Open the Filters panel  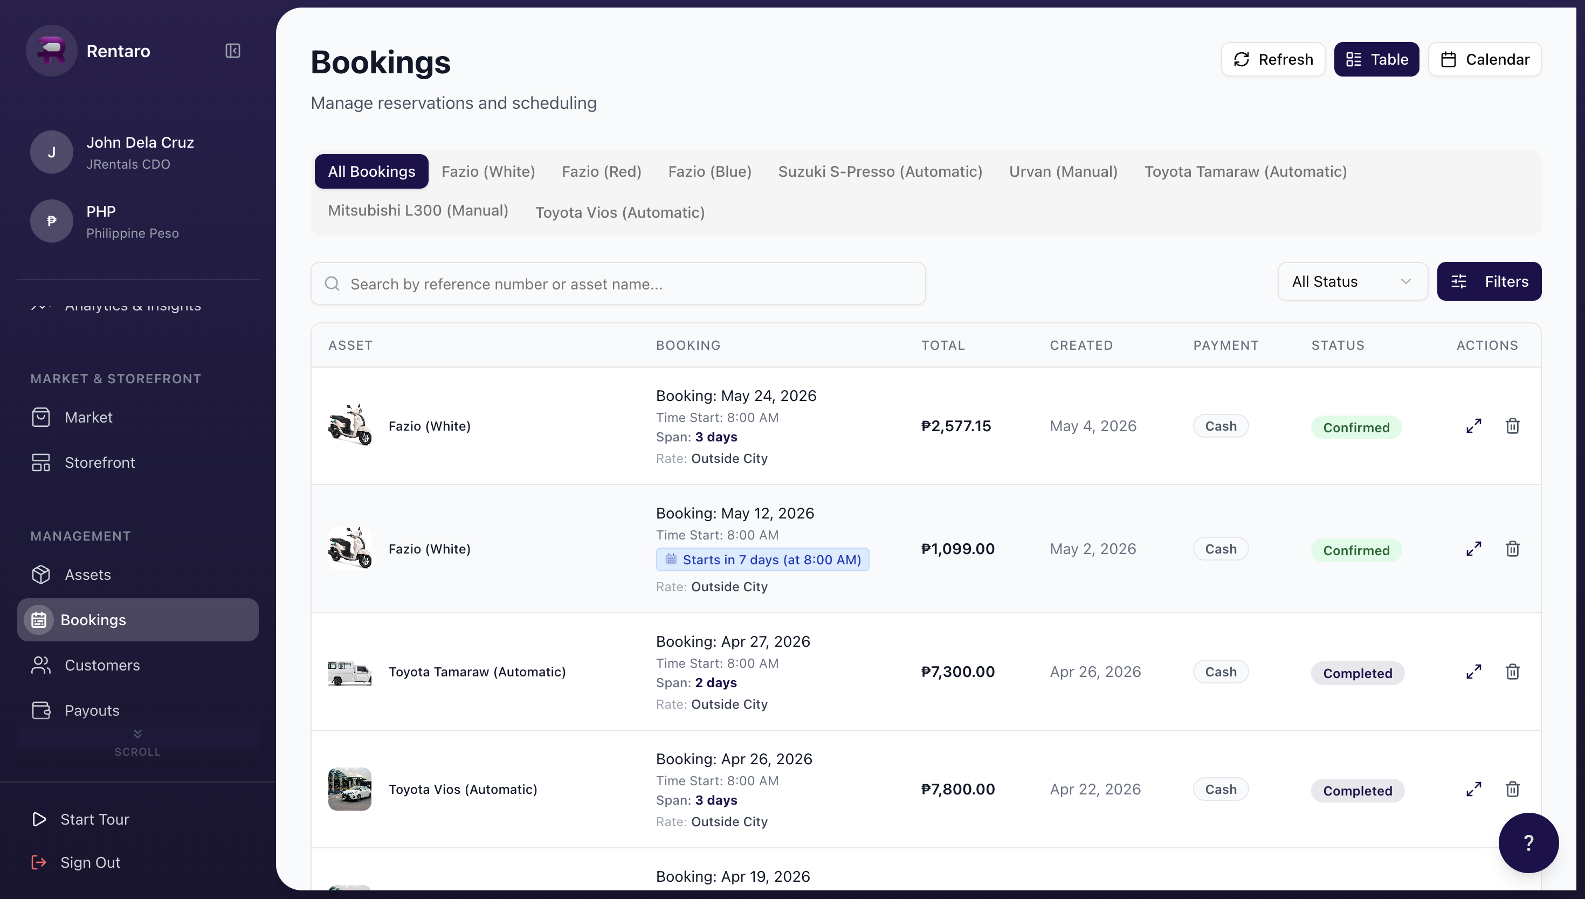pos(1489,281)
